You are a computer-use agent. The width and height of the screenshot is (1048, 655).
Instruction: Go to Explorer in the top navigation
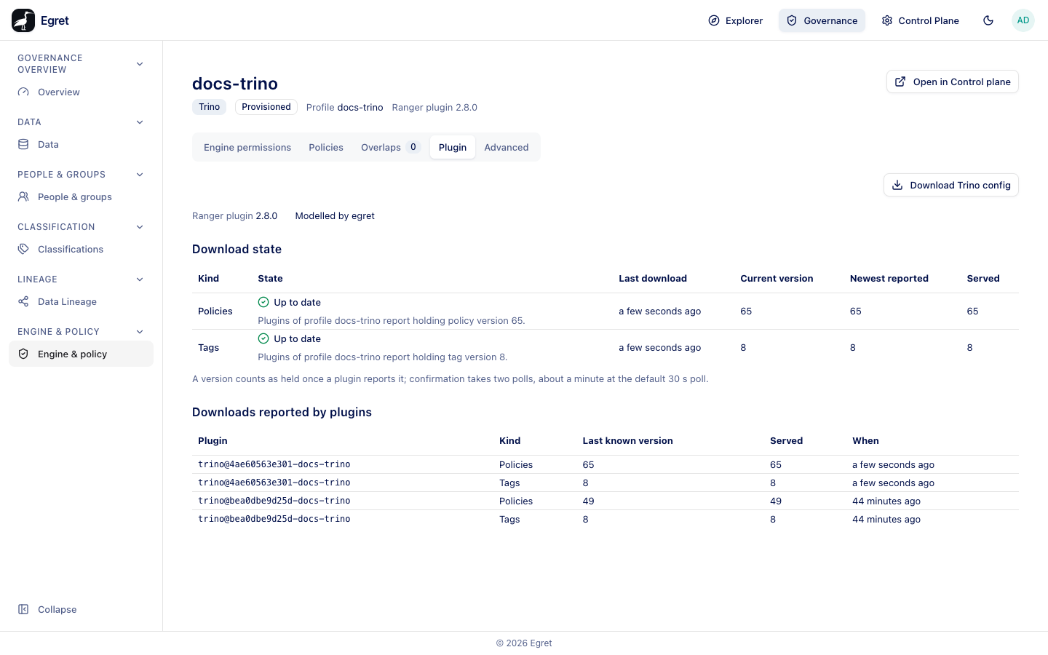735,20
